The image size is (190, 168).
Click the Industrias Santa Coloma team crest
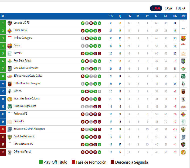tap(9, 99)
